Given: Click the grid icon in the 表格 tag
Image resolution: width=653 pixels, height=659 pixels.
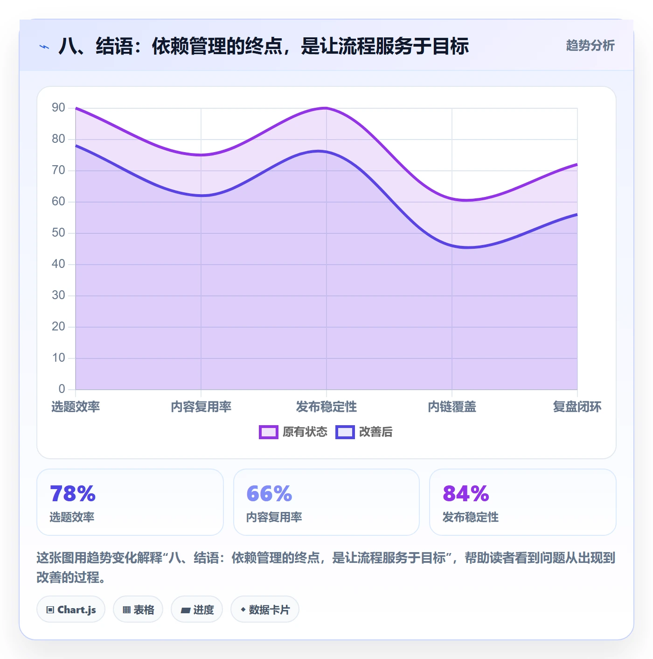Looking at the screenshot, I should click(126, 610).
